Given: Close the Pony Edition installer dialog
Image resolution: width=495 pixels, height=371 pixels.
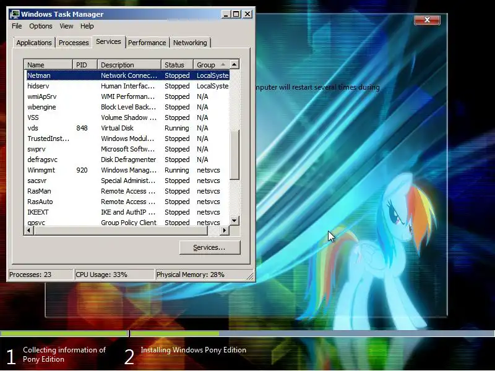Looking at the screenshot, I should 427,20.
